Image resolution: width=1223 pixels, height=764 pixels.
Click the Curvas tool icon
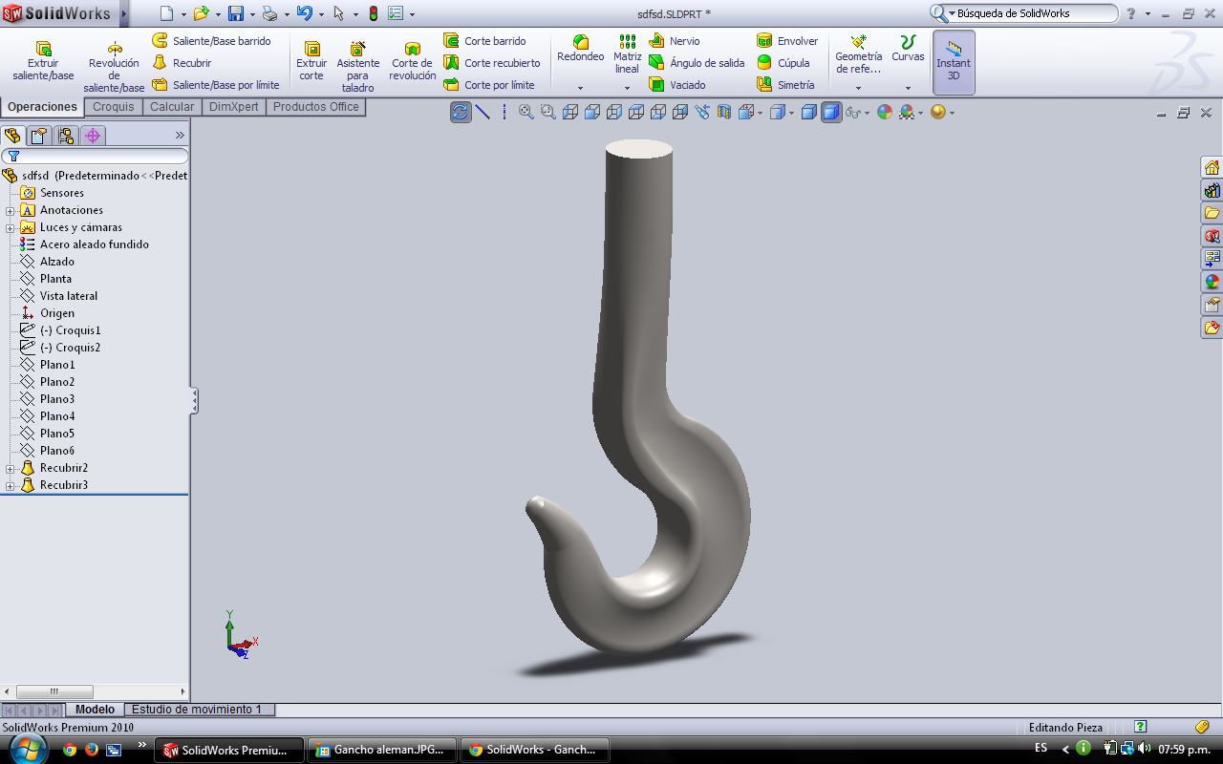tap(908, 42)
